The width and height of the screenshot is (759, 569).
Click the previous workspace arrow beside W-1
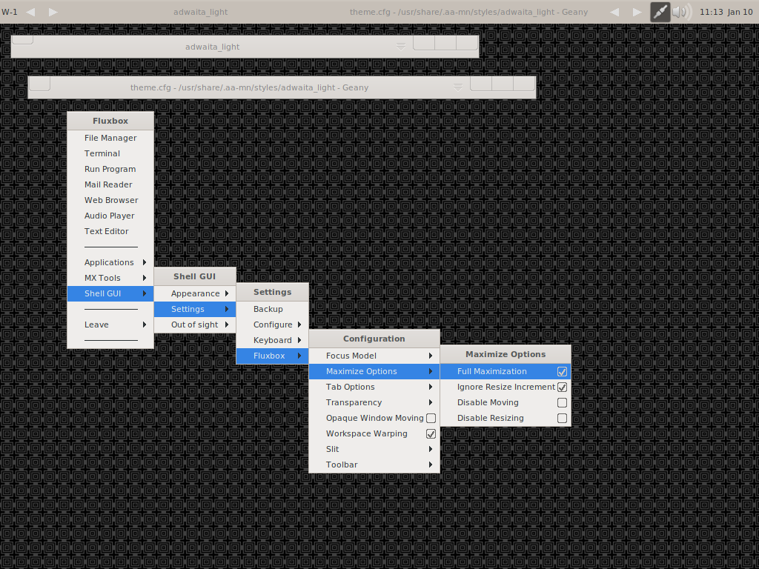point(30,12)
